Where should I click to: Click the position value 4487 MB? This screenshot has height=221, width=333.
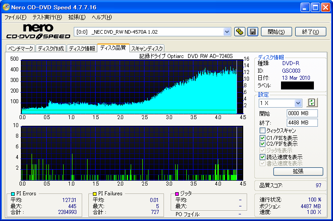pos(311,206)
